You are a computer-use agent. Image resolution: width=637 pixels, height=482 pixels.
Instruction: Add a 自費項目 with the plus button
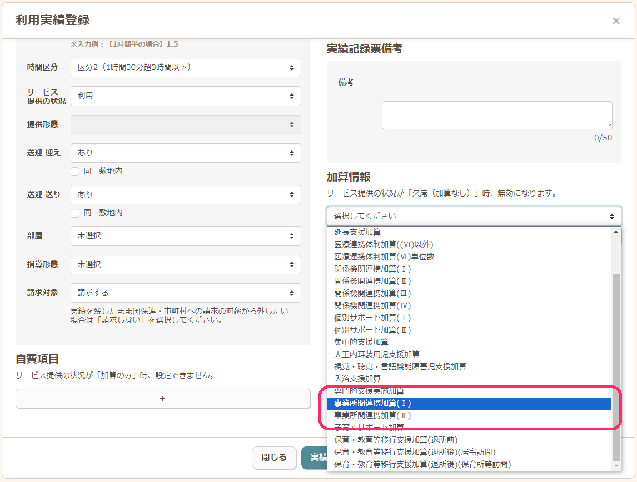162,399
